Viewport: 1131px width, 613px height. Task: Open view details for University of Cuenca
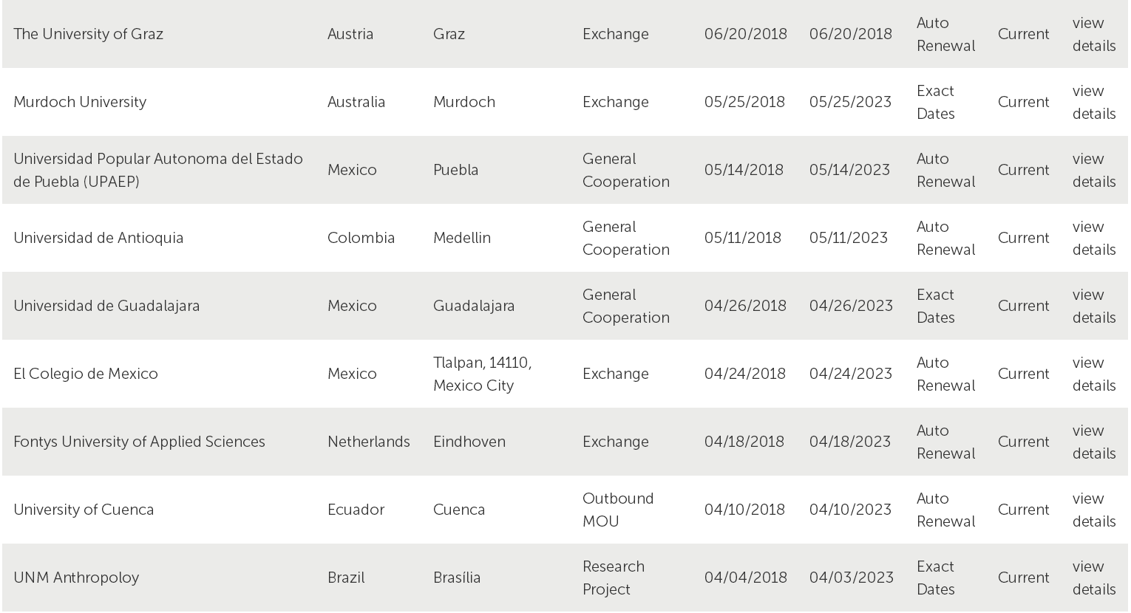coord(1093,510)
